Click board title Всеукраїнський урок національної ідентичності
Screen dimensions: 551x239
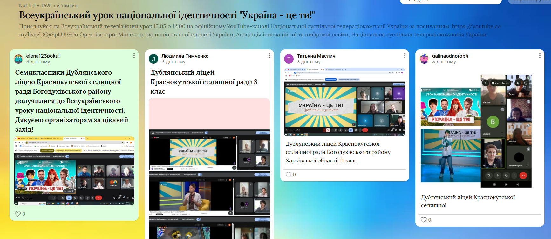(167, 15)
